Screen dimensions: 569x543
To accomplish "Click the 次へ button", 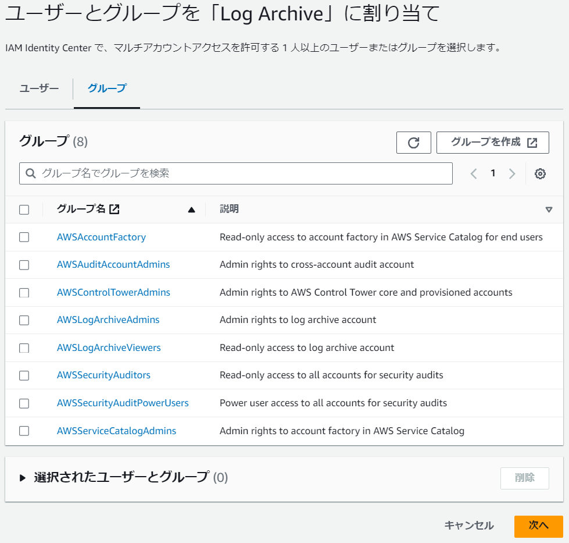I will pyautogui.click(x=539, y=526).
